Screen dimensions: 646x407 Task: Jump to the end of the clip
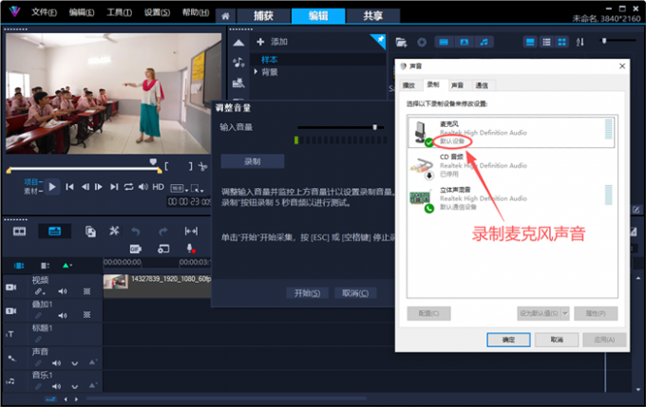tap(114, 187)
